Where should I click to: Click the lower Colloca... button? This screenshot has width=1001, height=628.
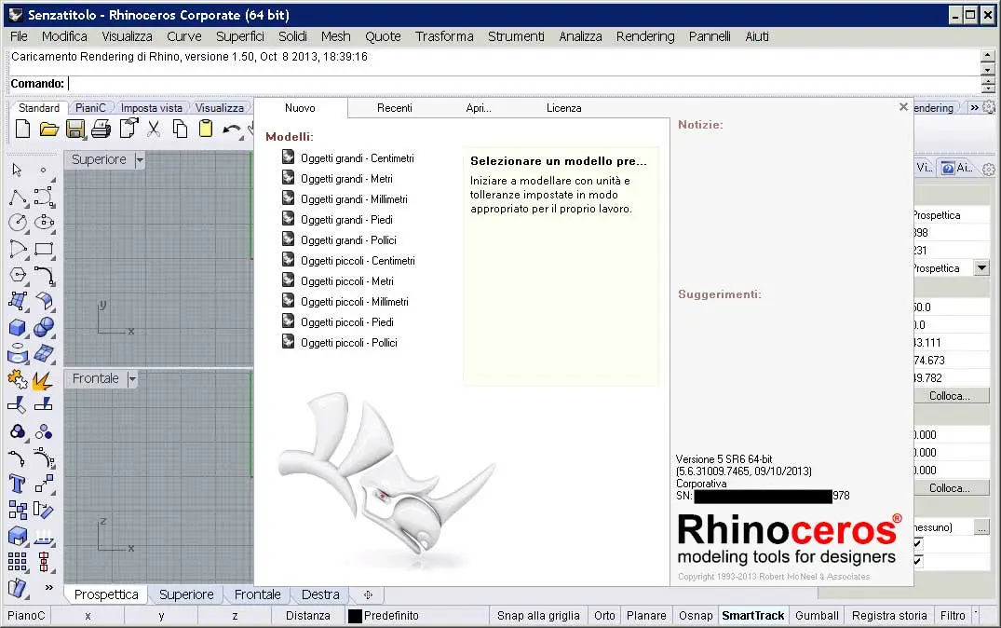pyautogui.click(x=949, y=487)
